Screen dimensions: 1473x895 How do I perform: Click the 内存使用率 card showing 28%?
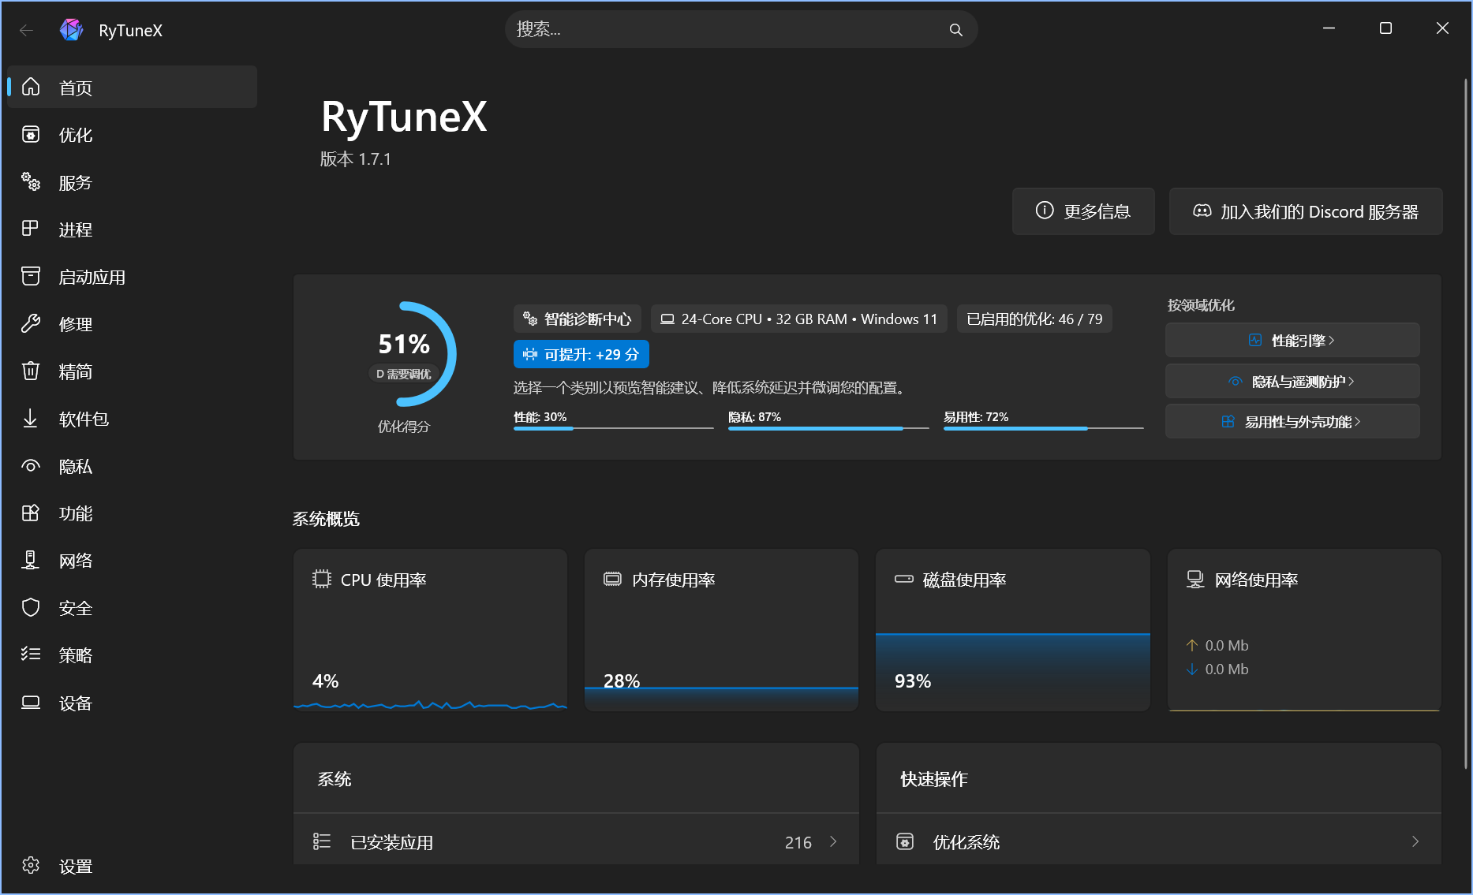coord(721,629)
